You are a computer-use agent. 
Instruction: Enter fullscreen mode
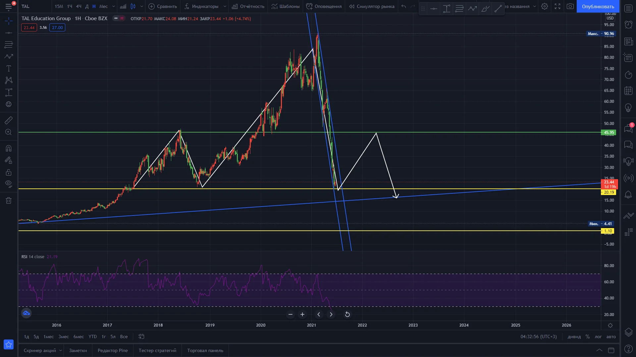click(557, 6)
